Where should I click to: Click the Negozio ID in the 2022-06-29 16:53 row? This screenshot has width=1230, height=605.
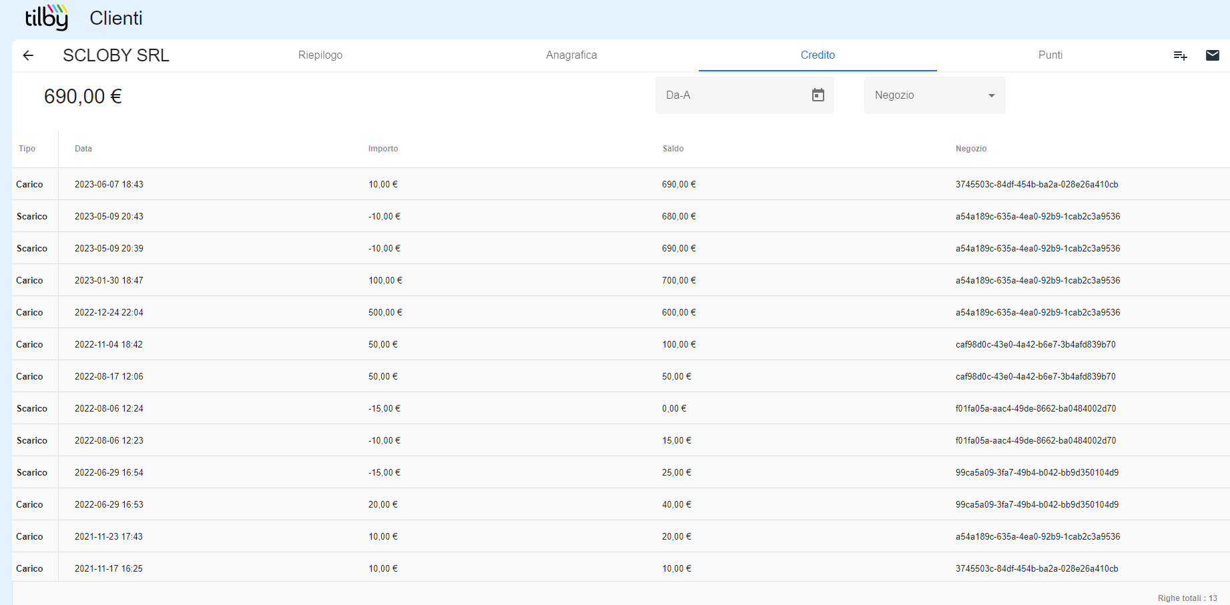[1036, 505]
